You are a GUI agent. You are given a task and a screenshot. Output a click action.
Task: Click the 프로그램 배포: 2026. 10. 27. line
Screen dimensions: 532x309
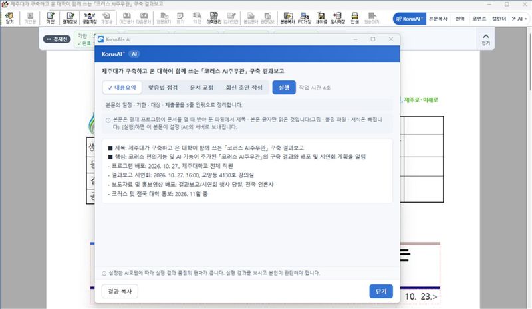point(170,166)
